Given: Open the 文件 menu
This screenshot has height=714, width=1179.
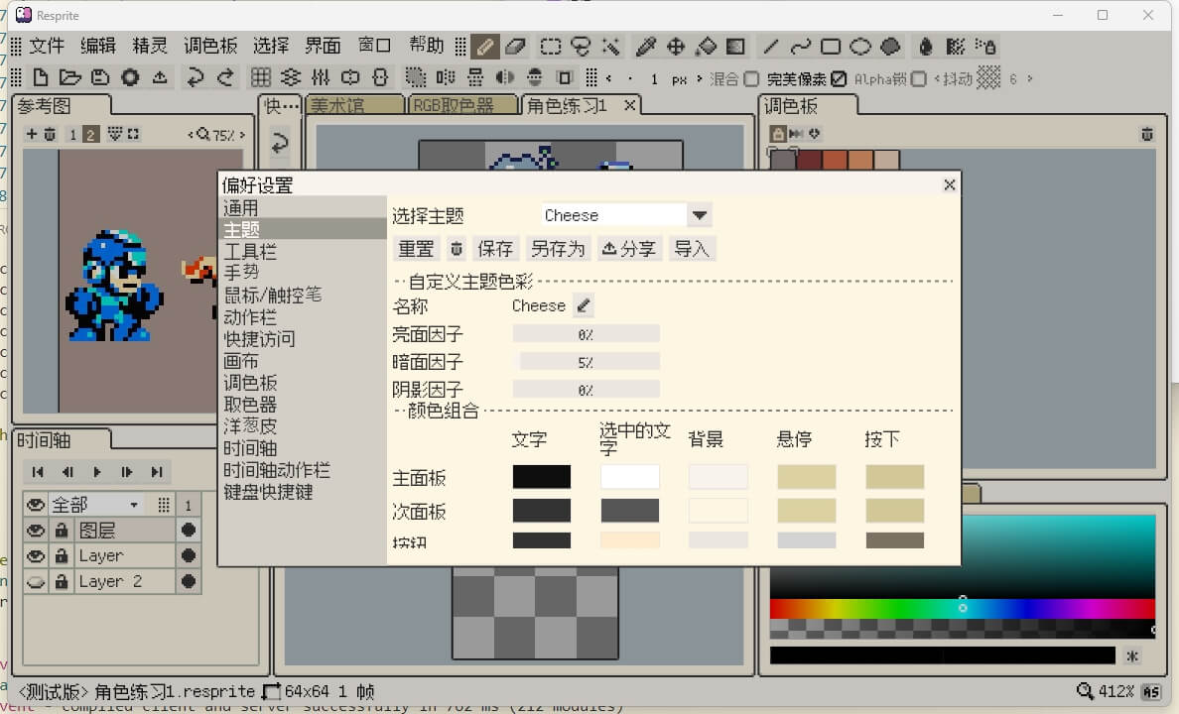Looking at the screenshot, I should tap(47, 46).
